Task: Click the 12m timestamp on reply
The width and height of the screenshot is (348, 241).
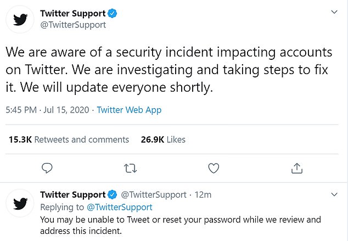Action: [203, 195]
